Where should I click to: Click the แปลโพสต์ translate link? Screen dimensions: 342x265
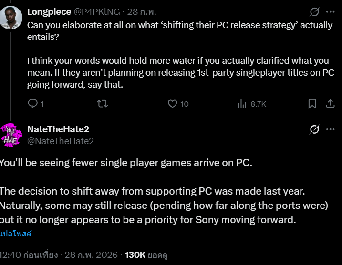click(16, 234)
